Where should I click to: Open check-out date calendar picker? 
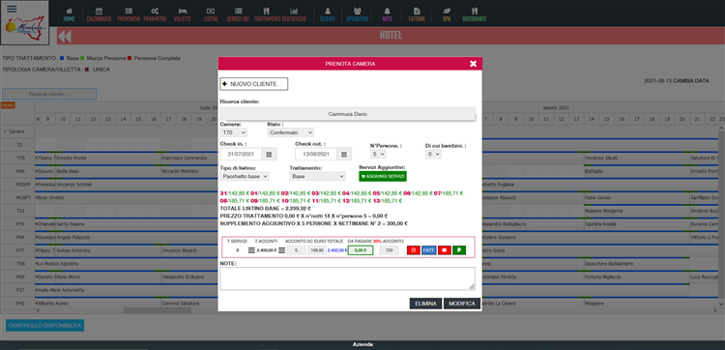click(343, 154)
